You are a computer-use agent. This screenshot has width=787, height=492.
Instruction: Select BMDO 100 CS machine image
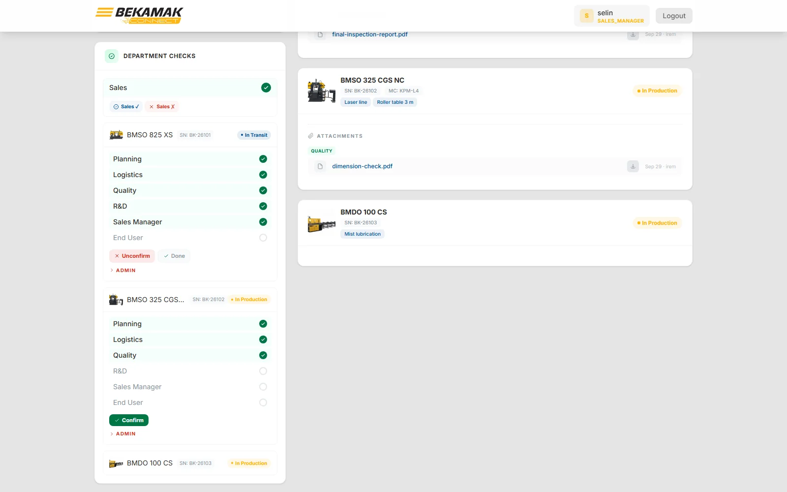coord(322,223)
